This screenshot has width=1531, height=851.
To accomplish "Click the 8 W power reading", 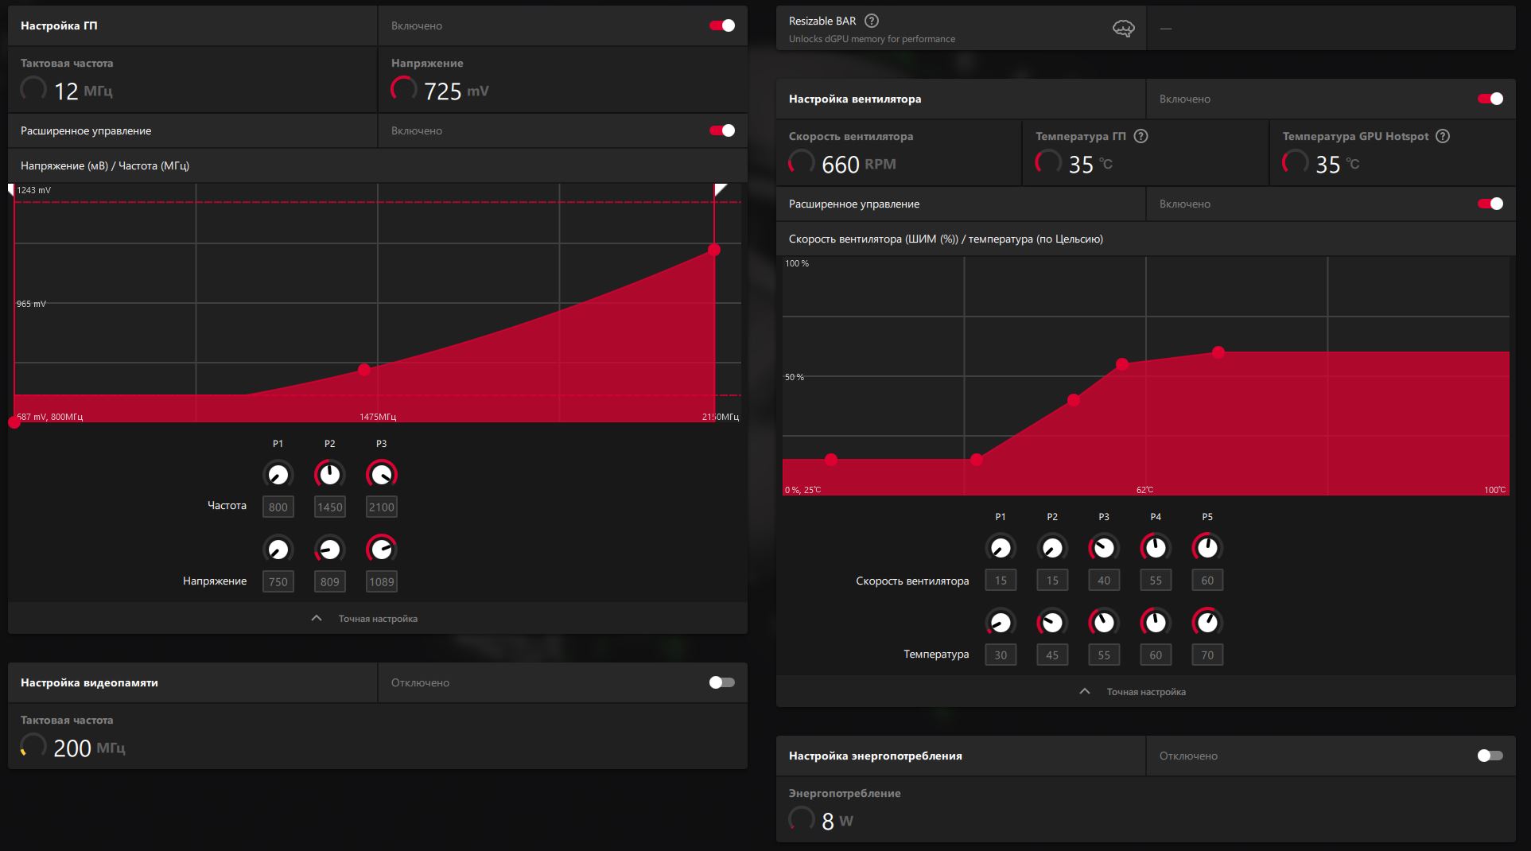I will [837, 822].
